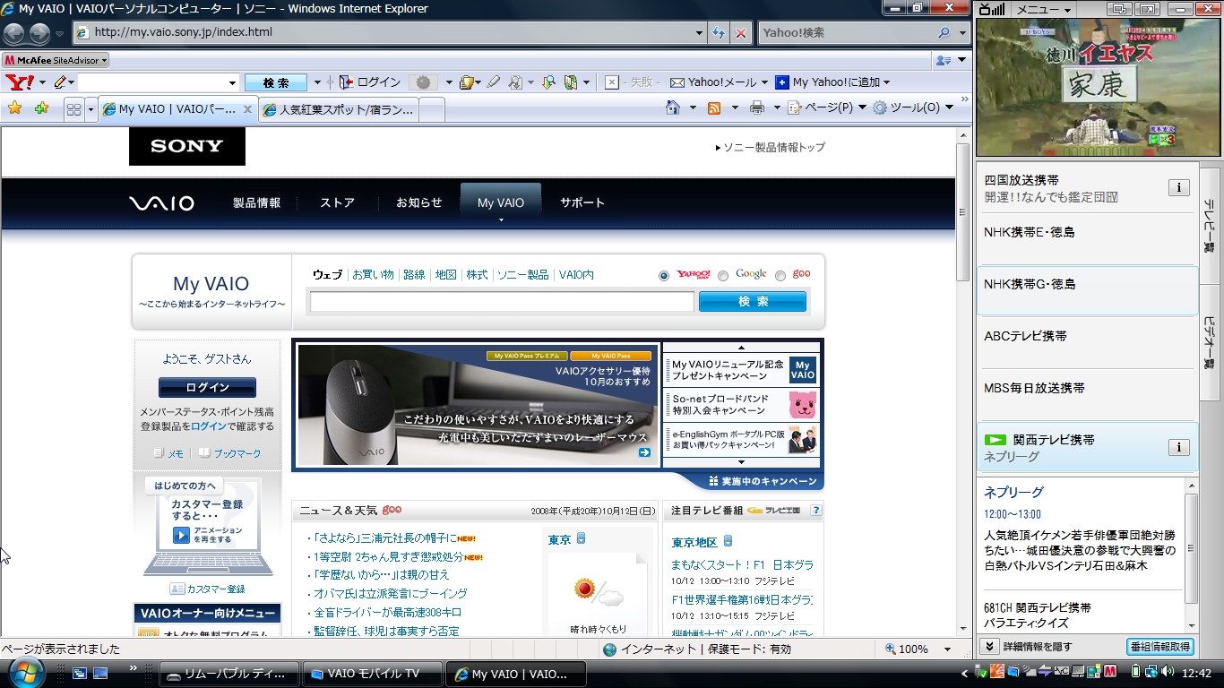Click the volume speaker icon in system tray
Image resolution: width=1224 pixels, height=688 pixels.
[x=1168, y=671]
